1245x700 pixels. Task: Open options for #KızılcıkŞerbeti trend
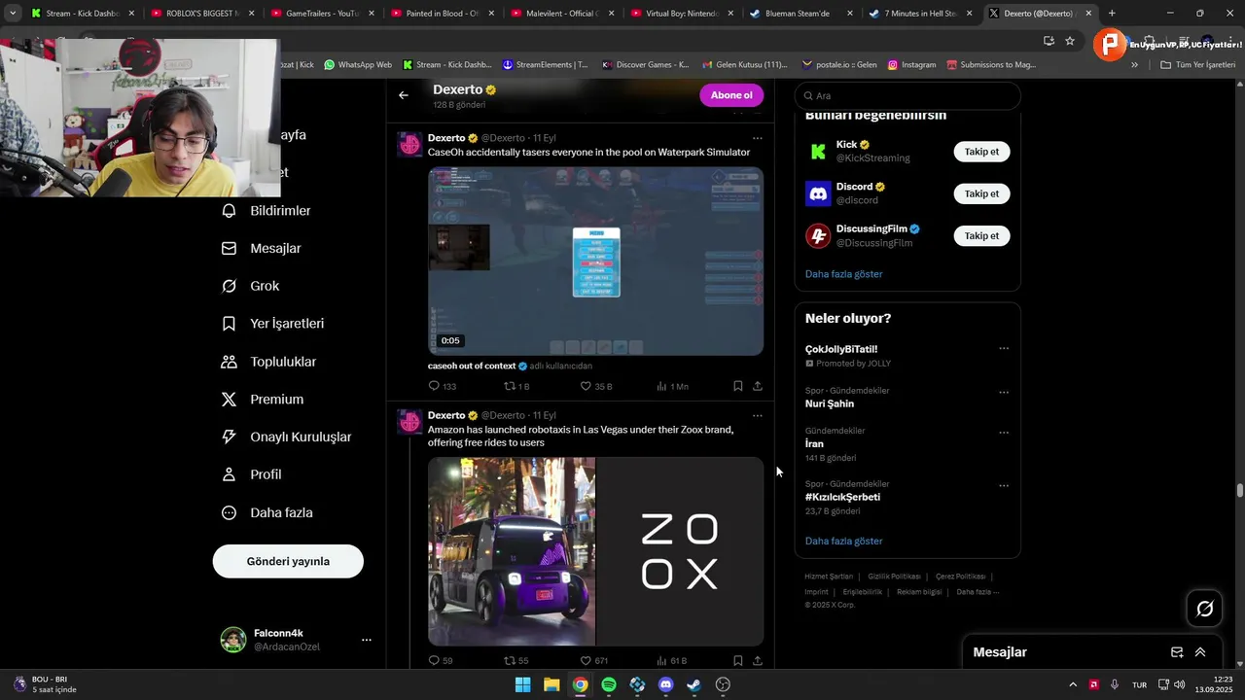coord(1004,485)
